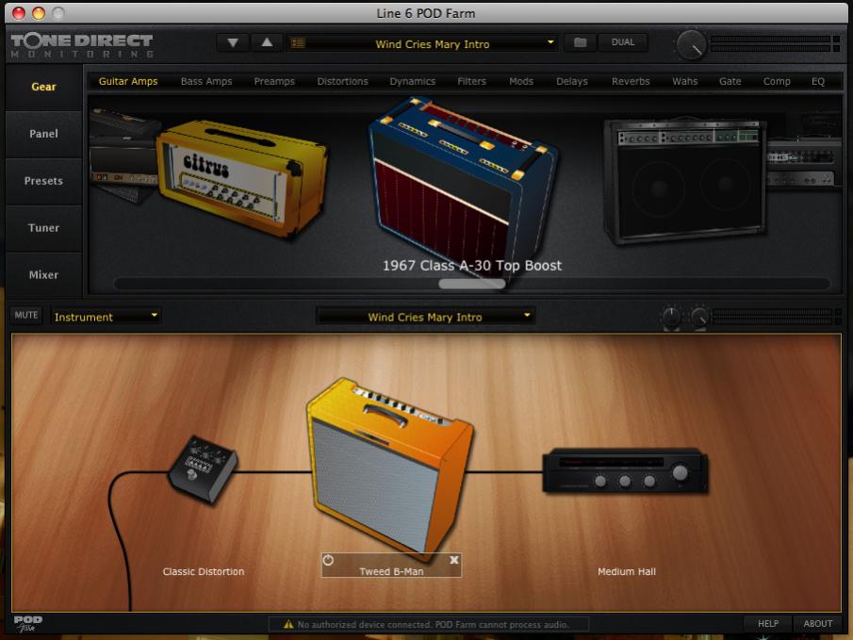Click the Classic Distortion label
853x640 pixels.
point(204,571)
